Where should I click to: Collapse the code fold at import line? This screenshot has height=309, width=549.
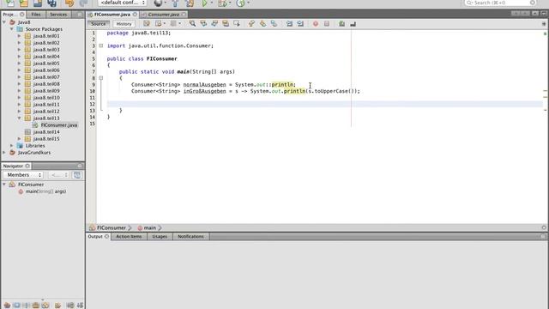101,45
